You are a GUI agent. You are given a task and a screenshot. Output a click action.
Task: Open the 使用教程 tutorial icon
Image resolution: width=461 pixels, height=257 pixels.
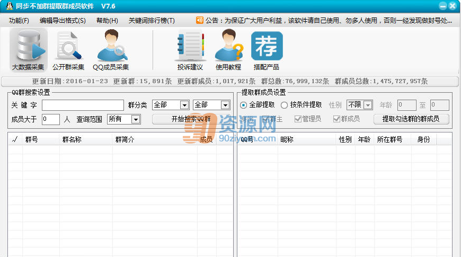coord(228,50)
